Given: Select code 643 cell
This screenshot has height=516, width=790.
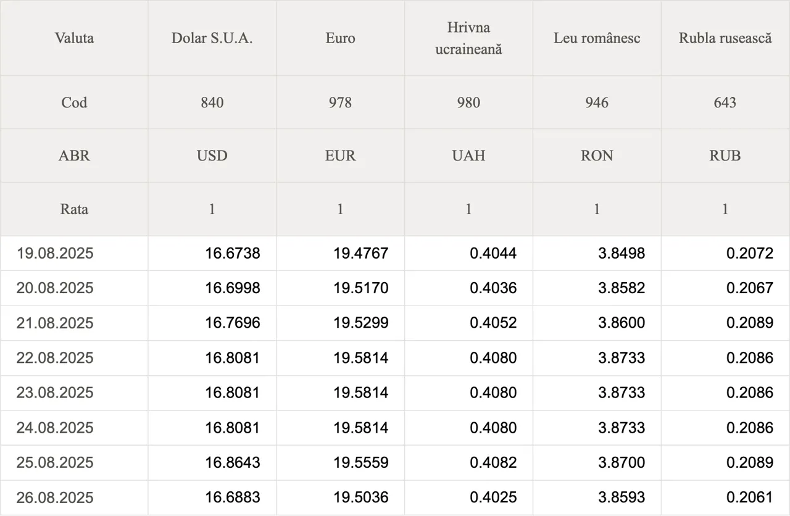Looking at the screenshot, I should [725, 102].
